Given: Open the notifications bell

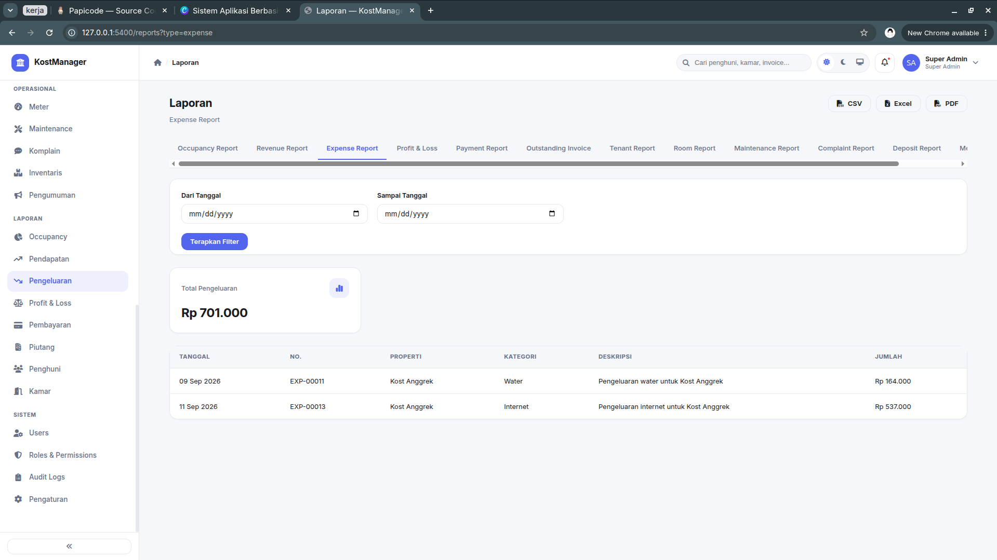Looking at the screenshot, I should click(885, 62).
